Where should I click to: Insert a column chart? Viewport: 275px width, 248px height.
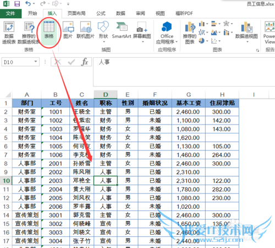pyautogui.click(x=202, y=24)
